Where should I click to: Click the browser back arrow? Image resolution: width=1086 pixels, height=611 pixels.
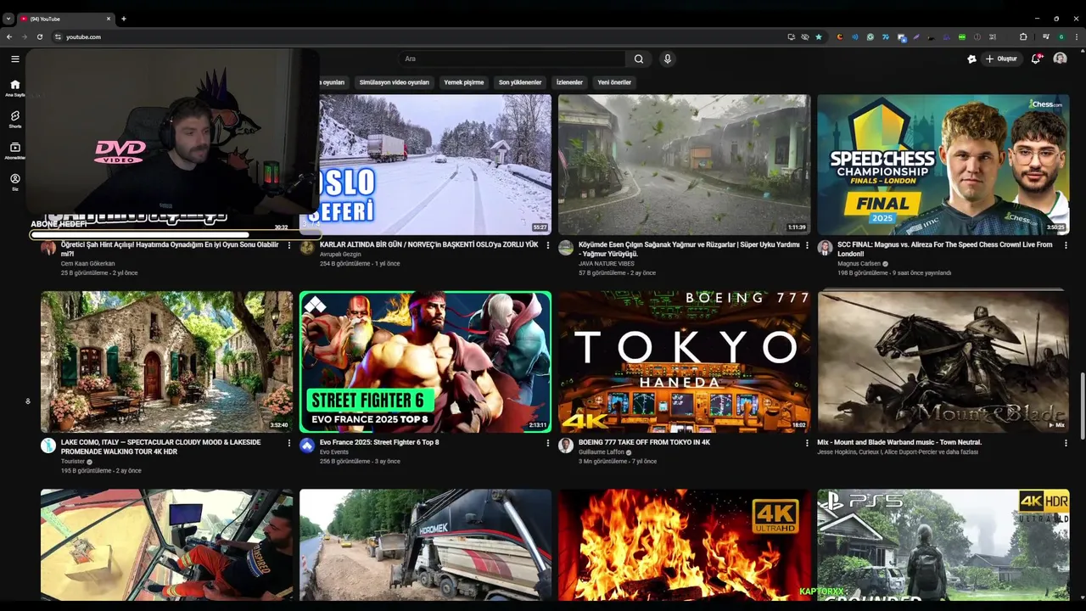(x=9, y=36)
